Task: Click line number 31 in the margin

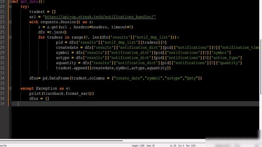Action: (x=2, y=63)
